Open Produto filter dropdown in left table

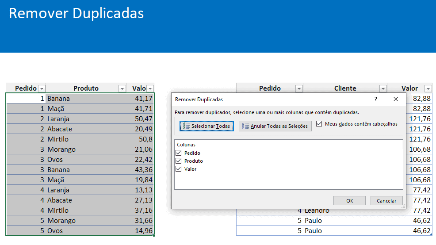click(x=122, y=88)
